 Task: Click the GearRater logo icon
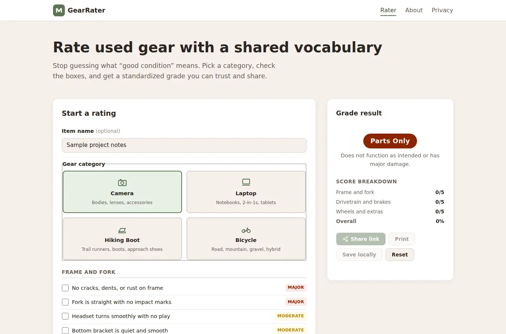[x=59, y=10]
